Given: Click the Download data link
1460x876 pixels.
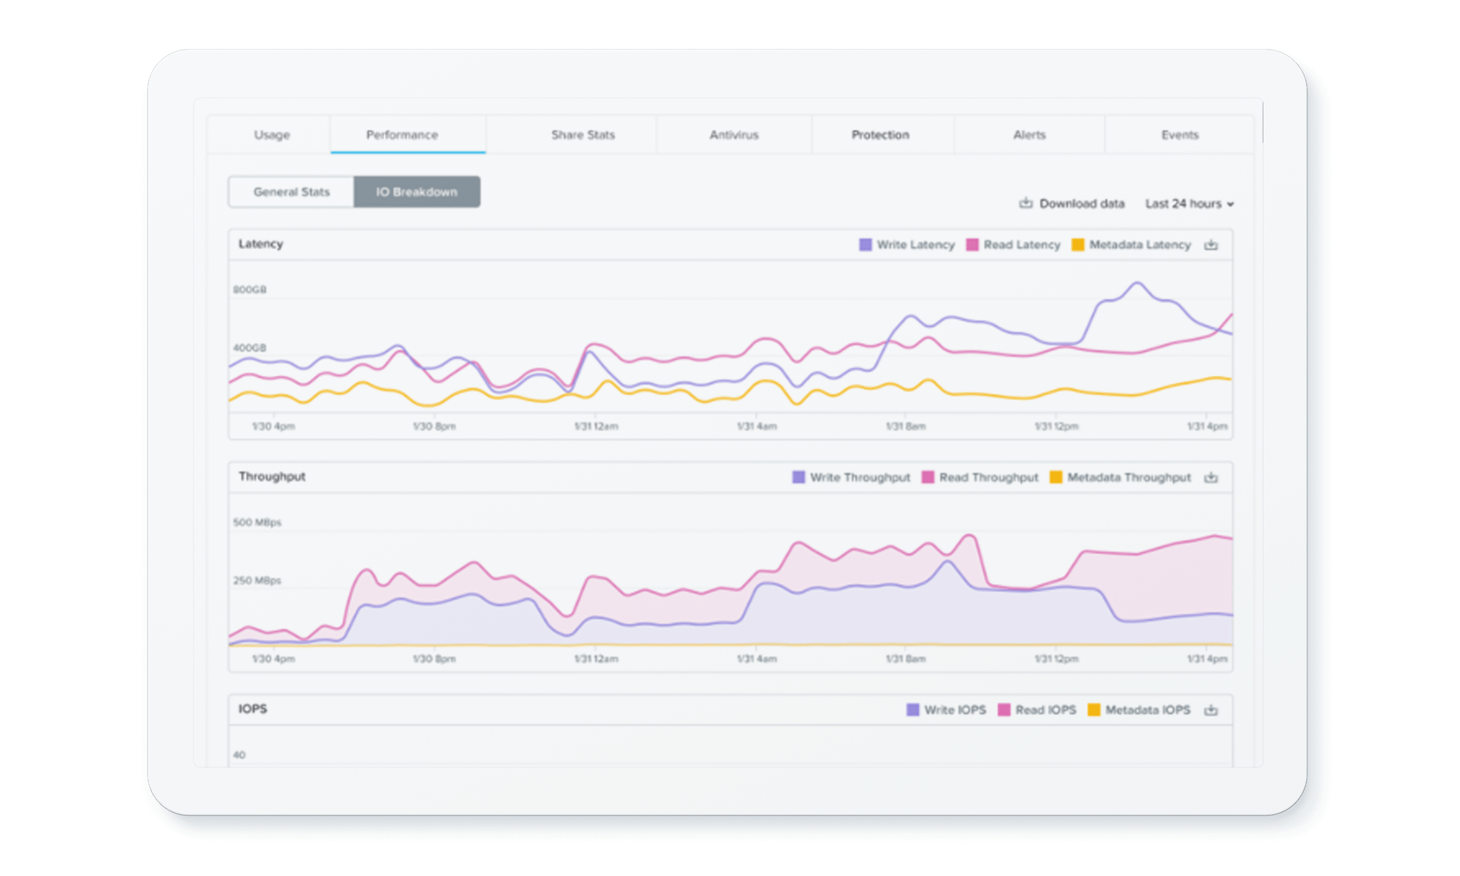Looking at the screenshot, I should pyautogui.click(x=1081, y=204).
